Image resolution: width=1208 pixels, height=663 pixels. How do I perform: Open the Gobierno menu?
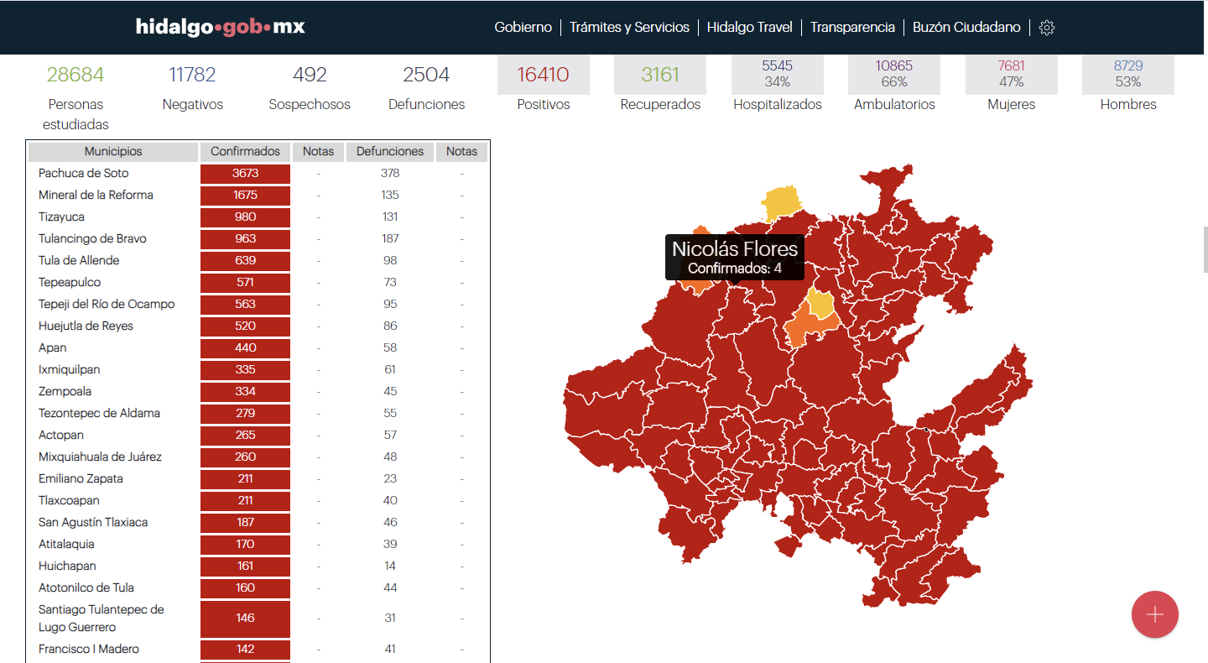pos(523,28)
